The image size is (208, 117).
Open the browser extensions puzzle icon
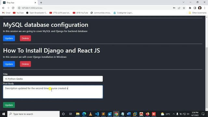190,8
